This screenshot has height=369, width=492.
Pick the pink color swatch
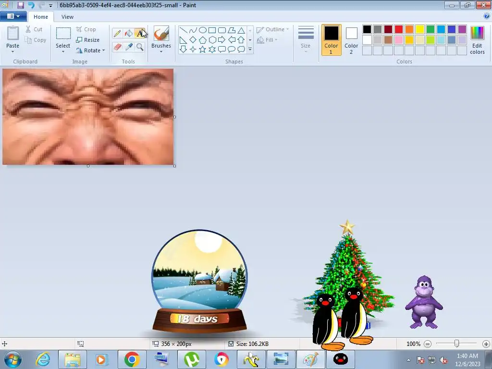coord(399,40)
